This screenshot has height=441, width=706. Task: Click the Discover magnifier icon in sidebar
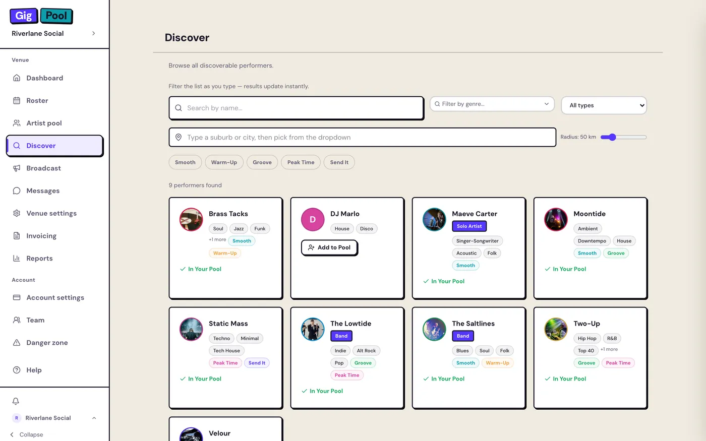(17, 146)
